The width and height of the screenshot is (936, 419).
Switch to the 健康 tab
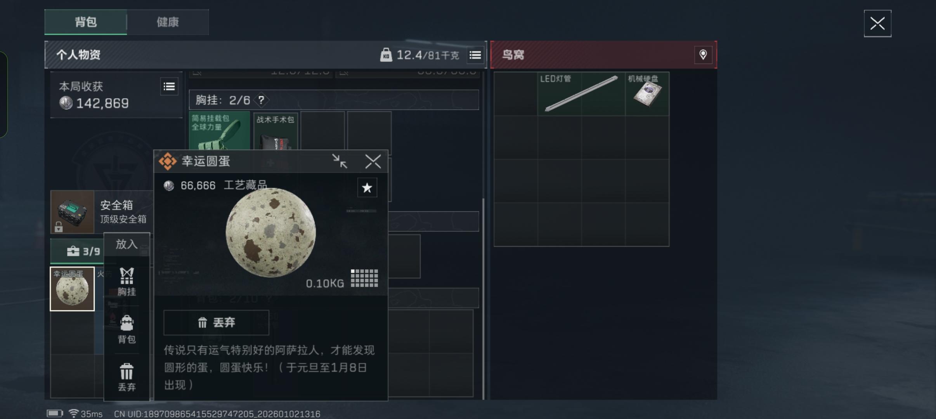pyautogui.click(x=168, y=22)
